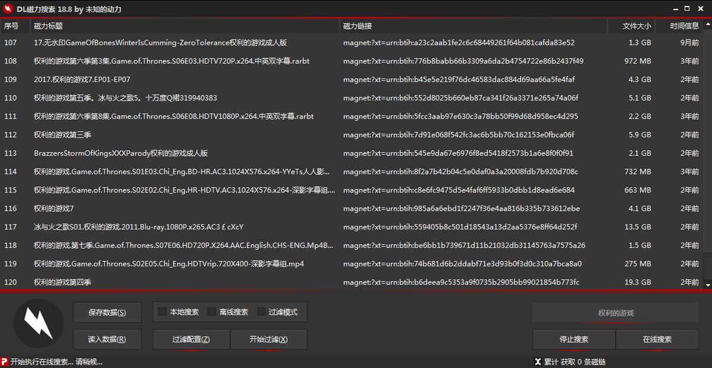
Task: Click magnet link starting a23c2aab1fe2
Action: (459, 43)
